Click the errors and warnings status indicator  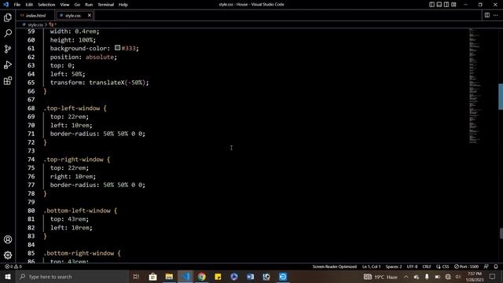click(x=13, y=266)
